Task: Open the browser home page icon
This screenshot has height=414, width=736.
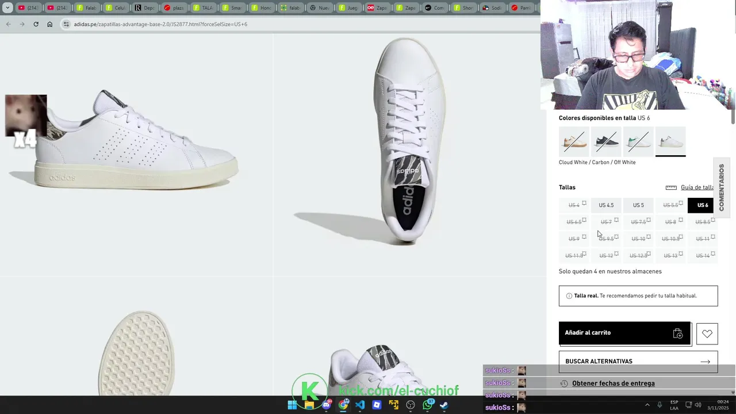Action: point(49,24)
